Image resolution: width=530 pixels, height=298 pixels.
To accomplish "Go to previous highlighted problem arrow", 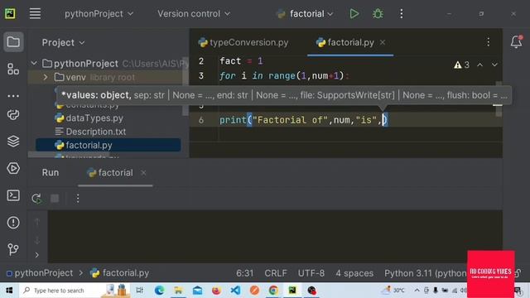I will [x=480, y=65].
